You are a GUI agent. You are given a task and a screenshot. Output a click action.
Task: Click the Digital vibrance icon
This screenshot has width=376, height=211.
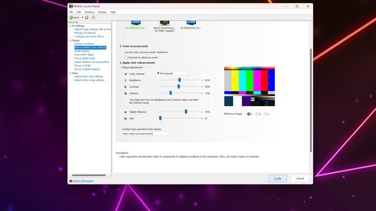[x=126, y=112]
